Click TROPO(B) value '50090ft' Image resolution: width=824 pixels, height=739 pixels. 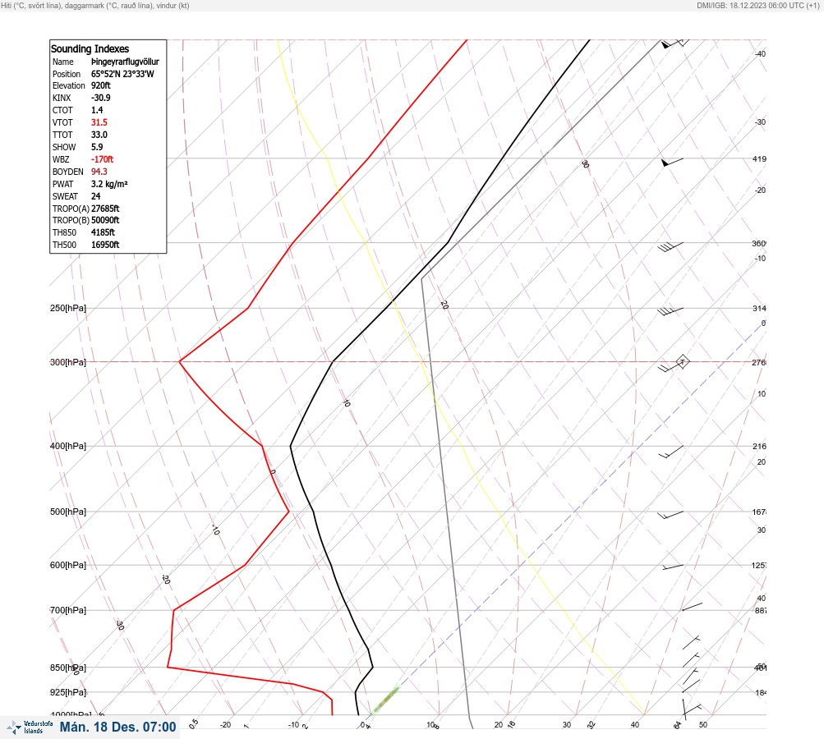coord(105,220)
